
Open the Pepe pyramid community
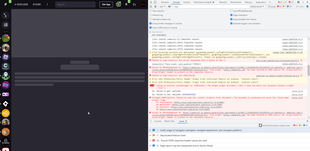click(x=5, y=38)
